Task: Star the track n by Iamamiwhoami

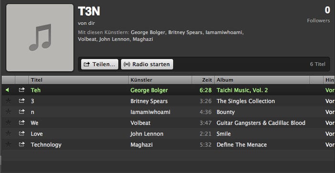Action: pyautogui.click(x=8, y=112)
